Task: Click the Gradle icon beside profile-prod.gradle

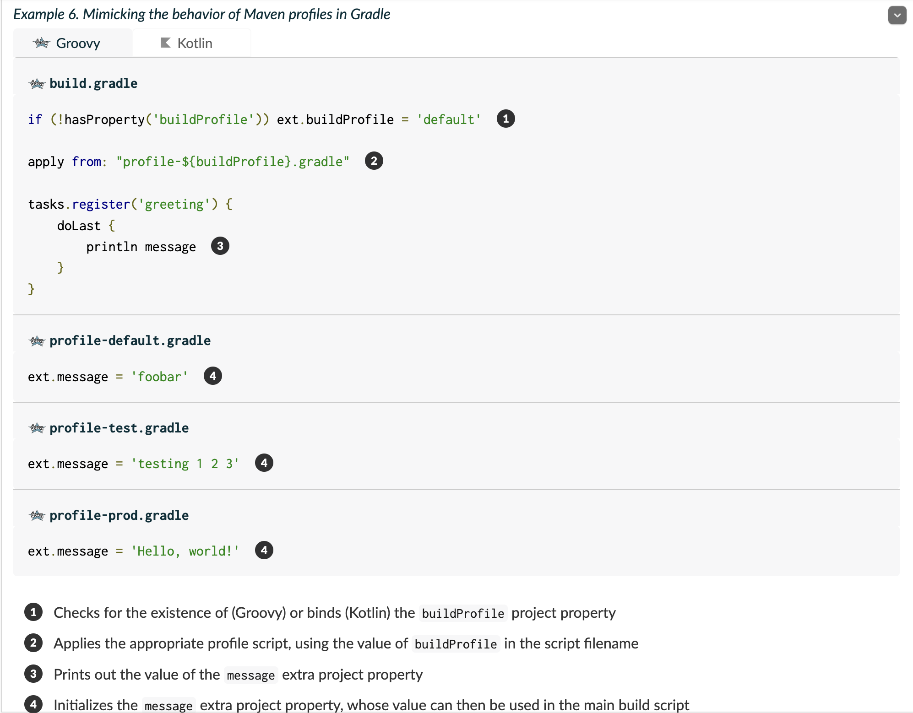Action: click(37, 516)
